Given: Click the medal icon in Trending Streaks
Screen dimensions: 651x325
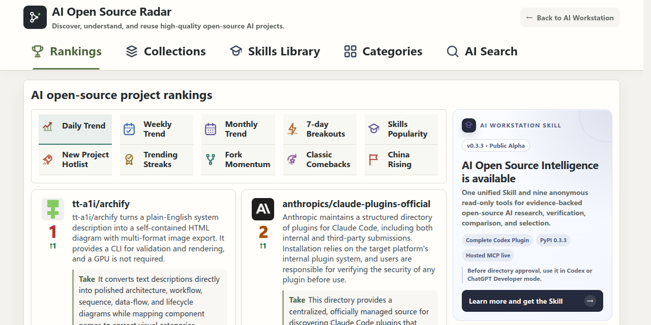Looking at the screenshot, I should coord(129,159).
